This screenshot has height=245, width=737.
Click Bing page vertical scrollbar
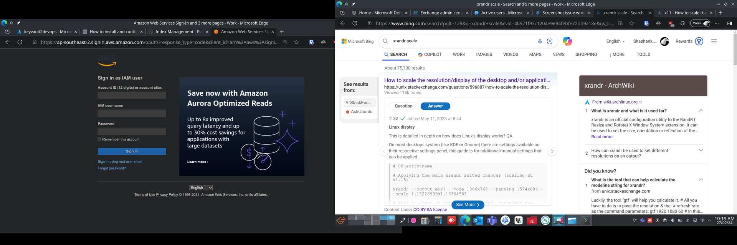(x=735, y=50)
